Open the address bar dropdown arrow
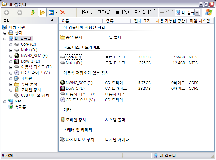The width and height of the screenshot is (216, 160). [197, 12]
